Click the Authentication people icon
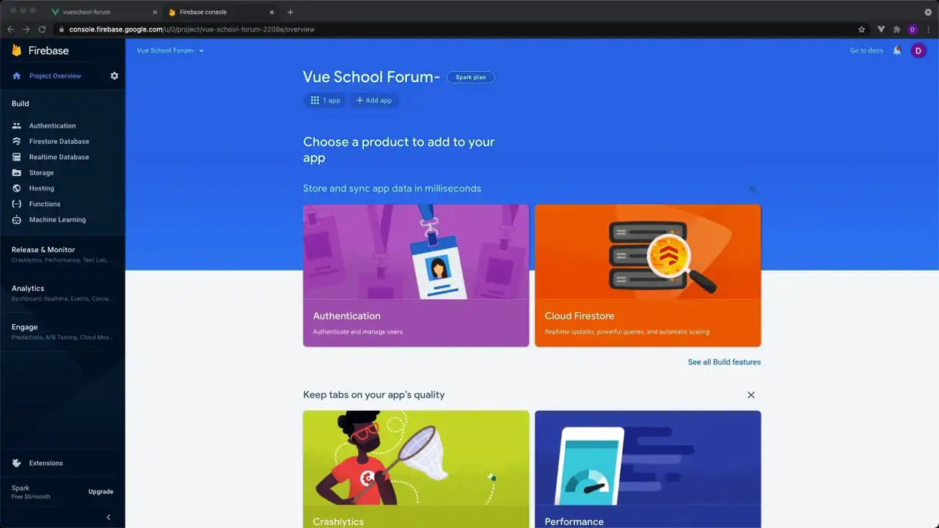This screenshot has height=528, width=939. [x=17, y=125]
